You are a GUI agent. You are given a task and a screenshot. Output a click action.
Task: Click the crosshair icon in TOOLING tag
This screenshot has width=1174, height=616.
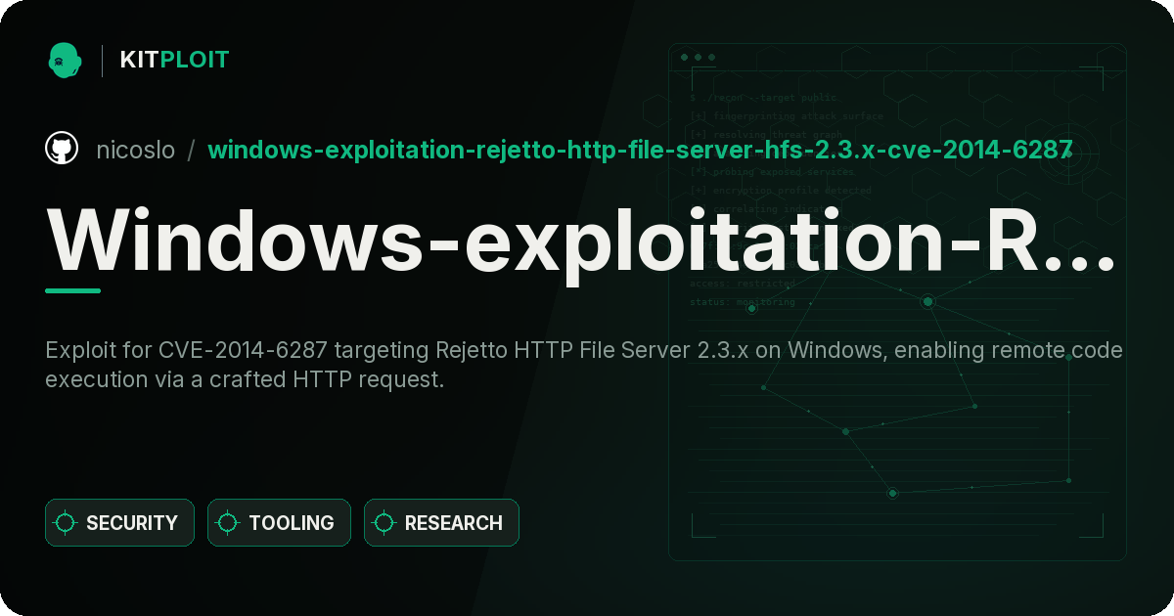(228, 523)
